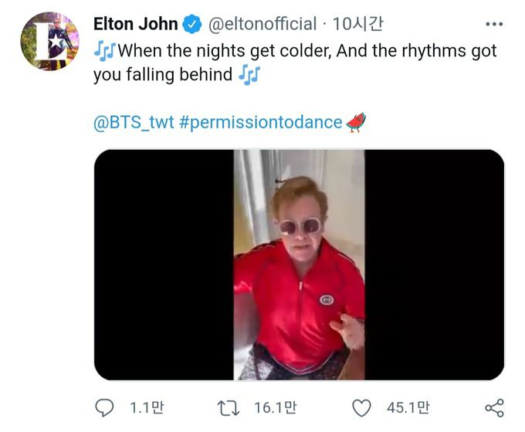Like the tweet with the heart icon
The height and width of the screenshot is (432, 525).
pyautogui.click(x=361, y=407)
